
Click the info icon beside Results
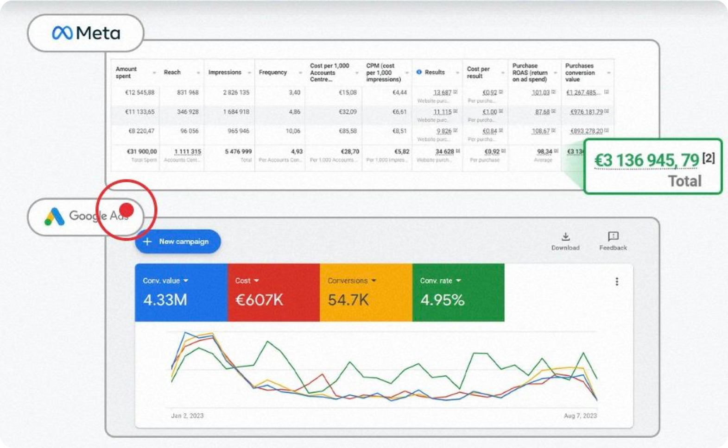[x=419, y=72]
